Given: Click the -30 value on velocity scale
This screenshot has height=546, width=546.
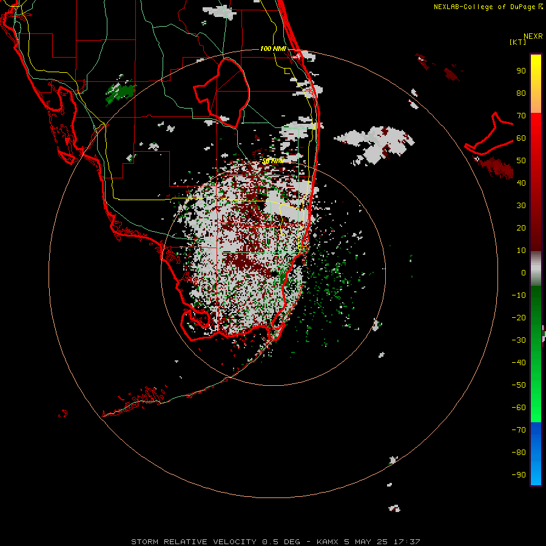Looking at the screenshot, I should click(x=519, y=340).
